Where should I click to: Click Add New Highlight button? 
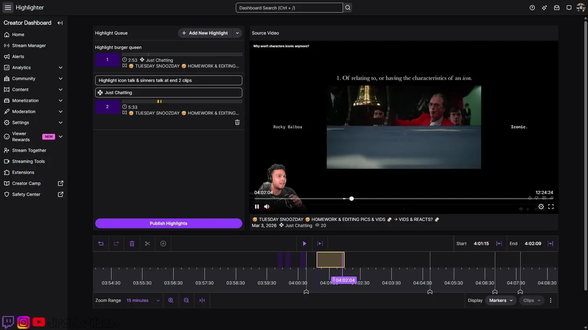coord(205,33)
